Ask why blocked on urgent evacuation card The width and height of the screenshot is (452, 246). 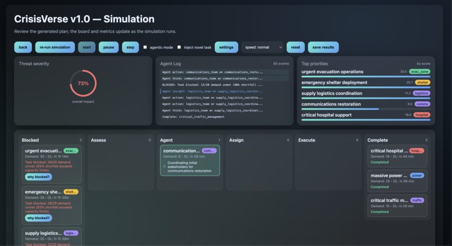click(x=38, y=177)
